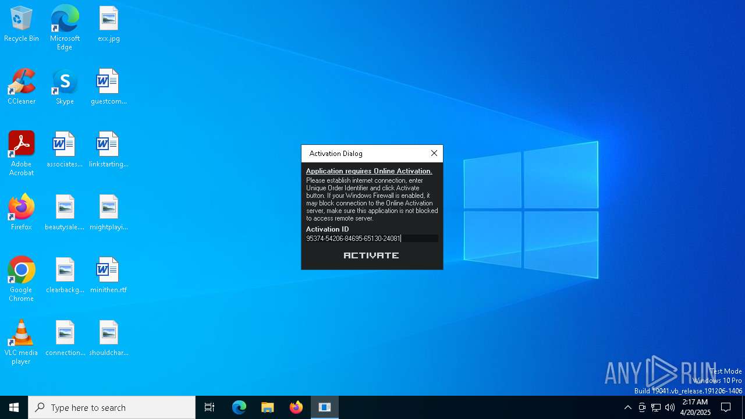Open the network status tray icon
The image size is (745, 419).
tap(656, 407)
